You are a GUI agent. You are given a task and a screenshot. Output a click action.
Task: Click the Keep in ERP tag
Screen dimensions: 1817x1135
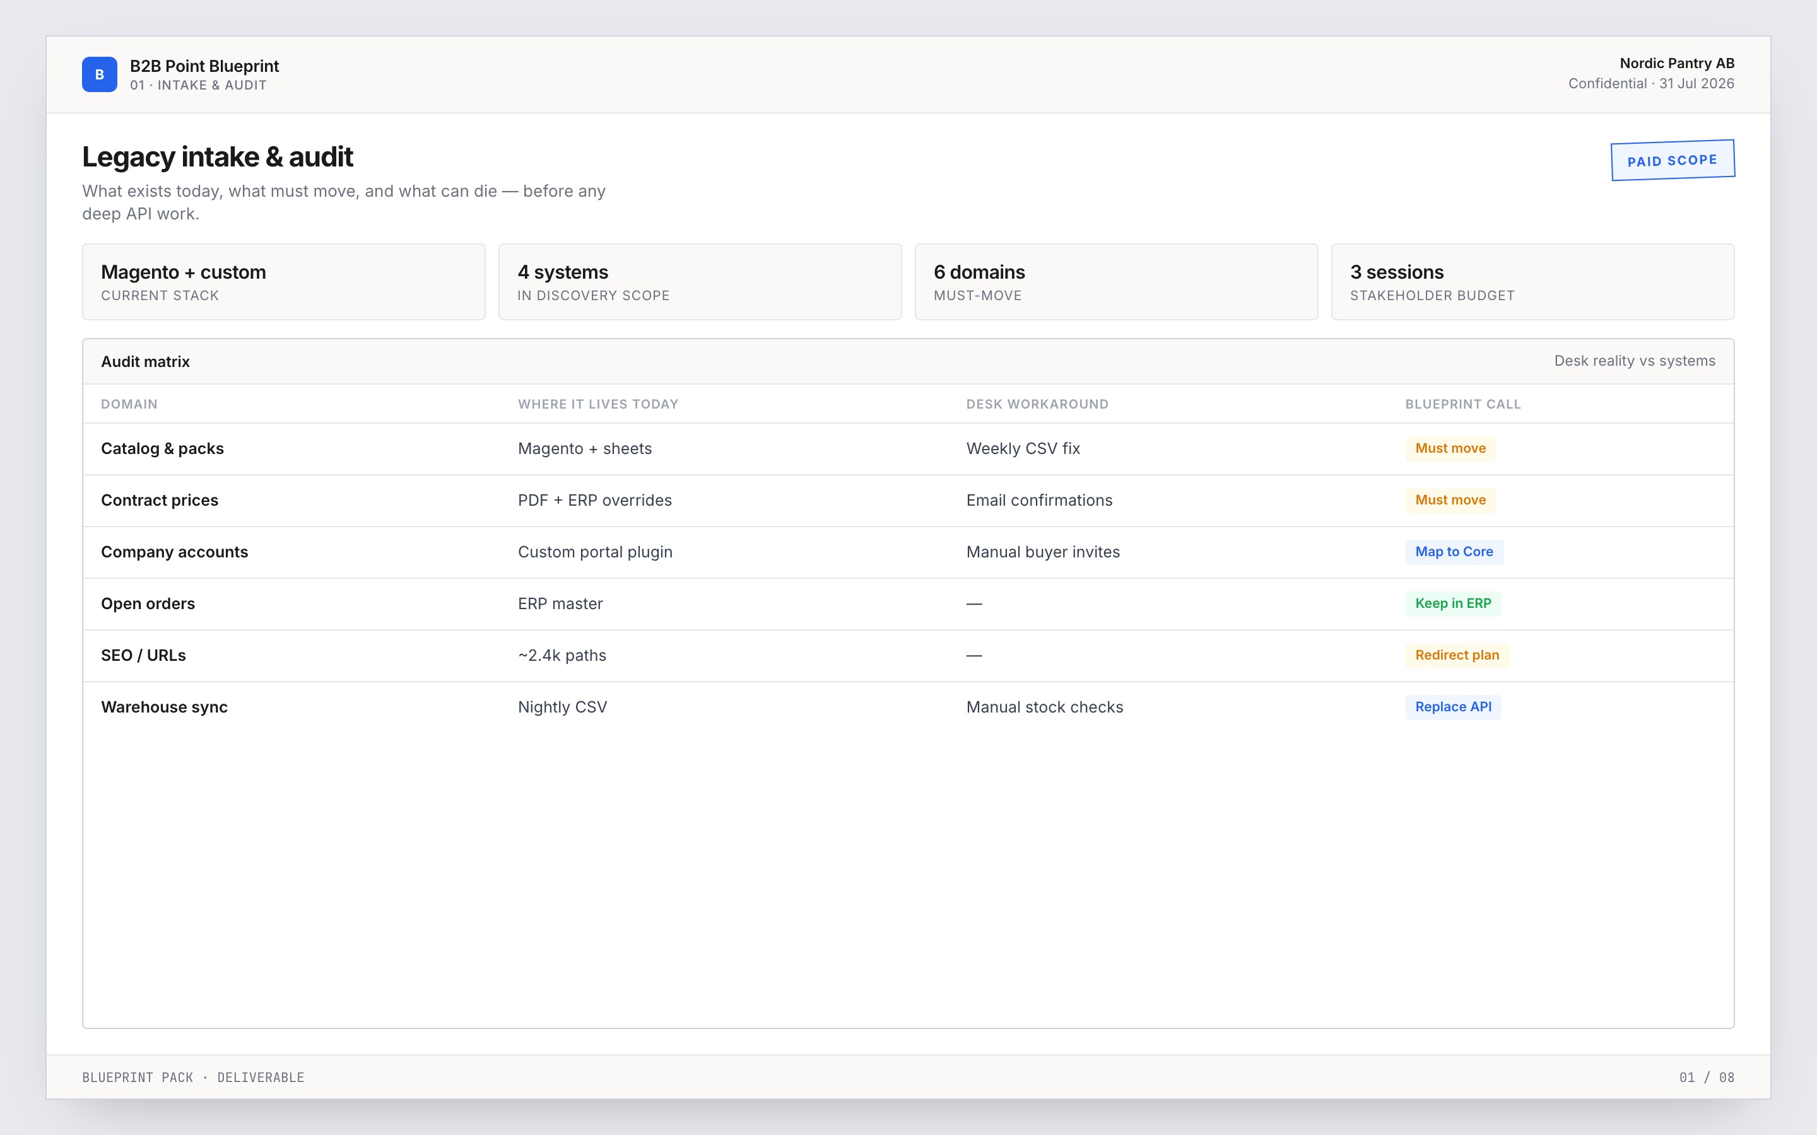click(x=1453, y=603)
